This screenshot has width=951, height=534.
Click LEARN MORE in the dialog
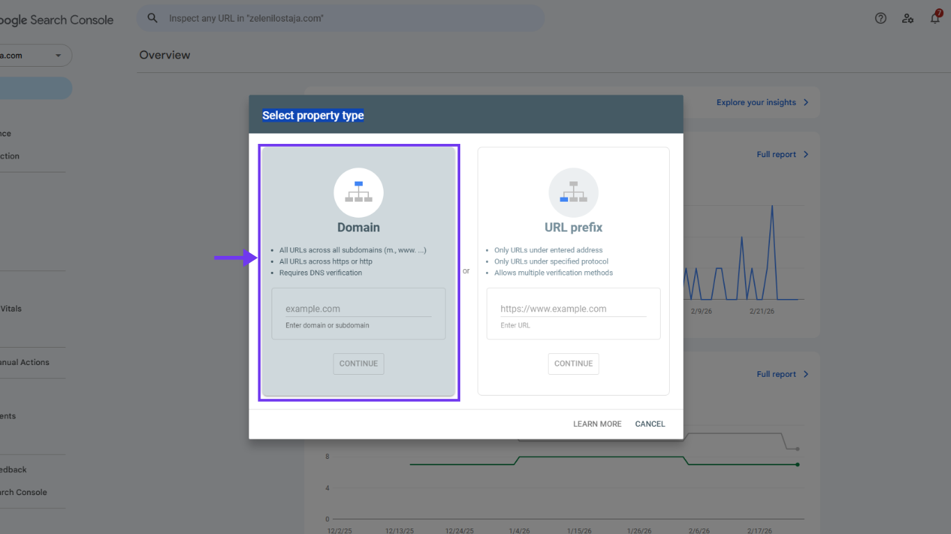click(x=597, y=423)
